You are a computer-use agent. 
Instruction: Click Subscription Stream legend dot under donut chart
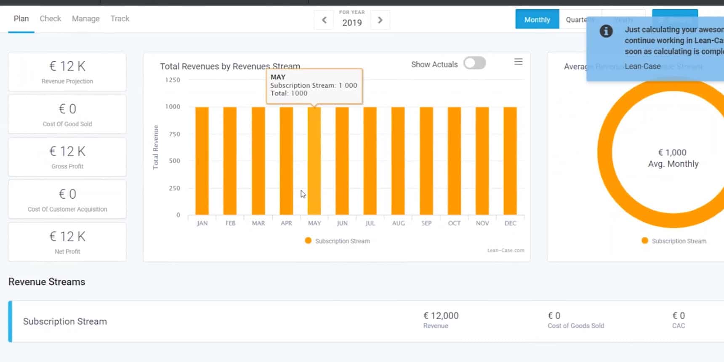pos(644,241)
